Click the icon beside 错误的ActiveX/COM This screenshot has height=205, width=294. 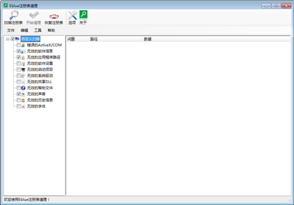(23, 45)
